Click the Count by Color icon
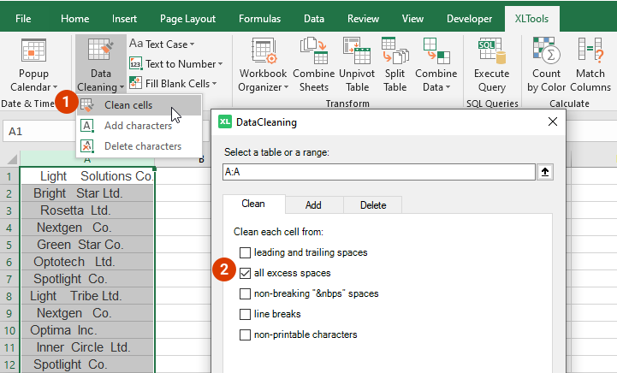The height and width of the screenshot is (373, 617). click(x=545, y=66)
